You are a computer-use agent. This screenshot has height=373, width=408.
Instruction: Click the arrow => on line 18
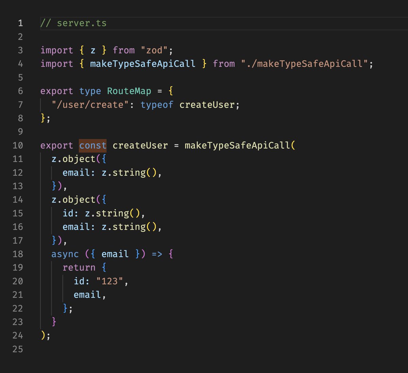pos(157,254)
